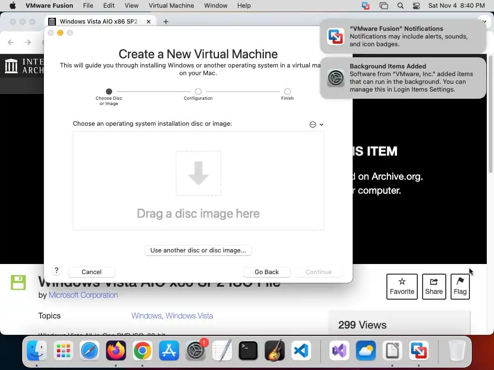Viewport: 494px width, 370px height.
Task: Open a new browser tab
Action: coord(166,21)
